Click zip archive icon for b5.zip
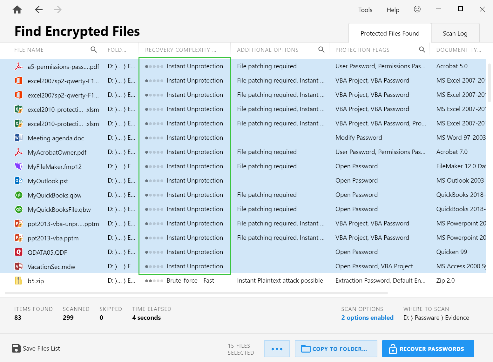 click(x=19, y=280)
